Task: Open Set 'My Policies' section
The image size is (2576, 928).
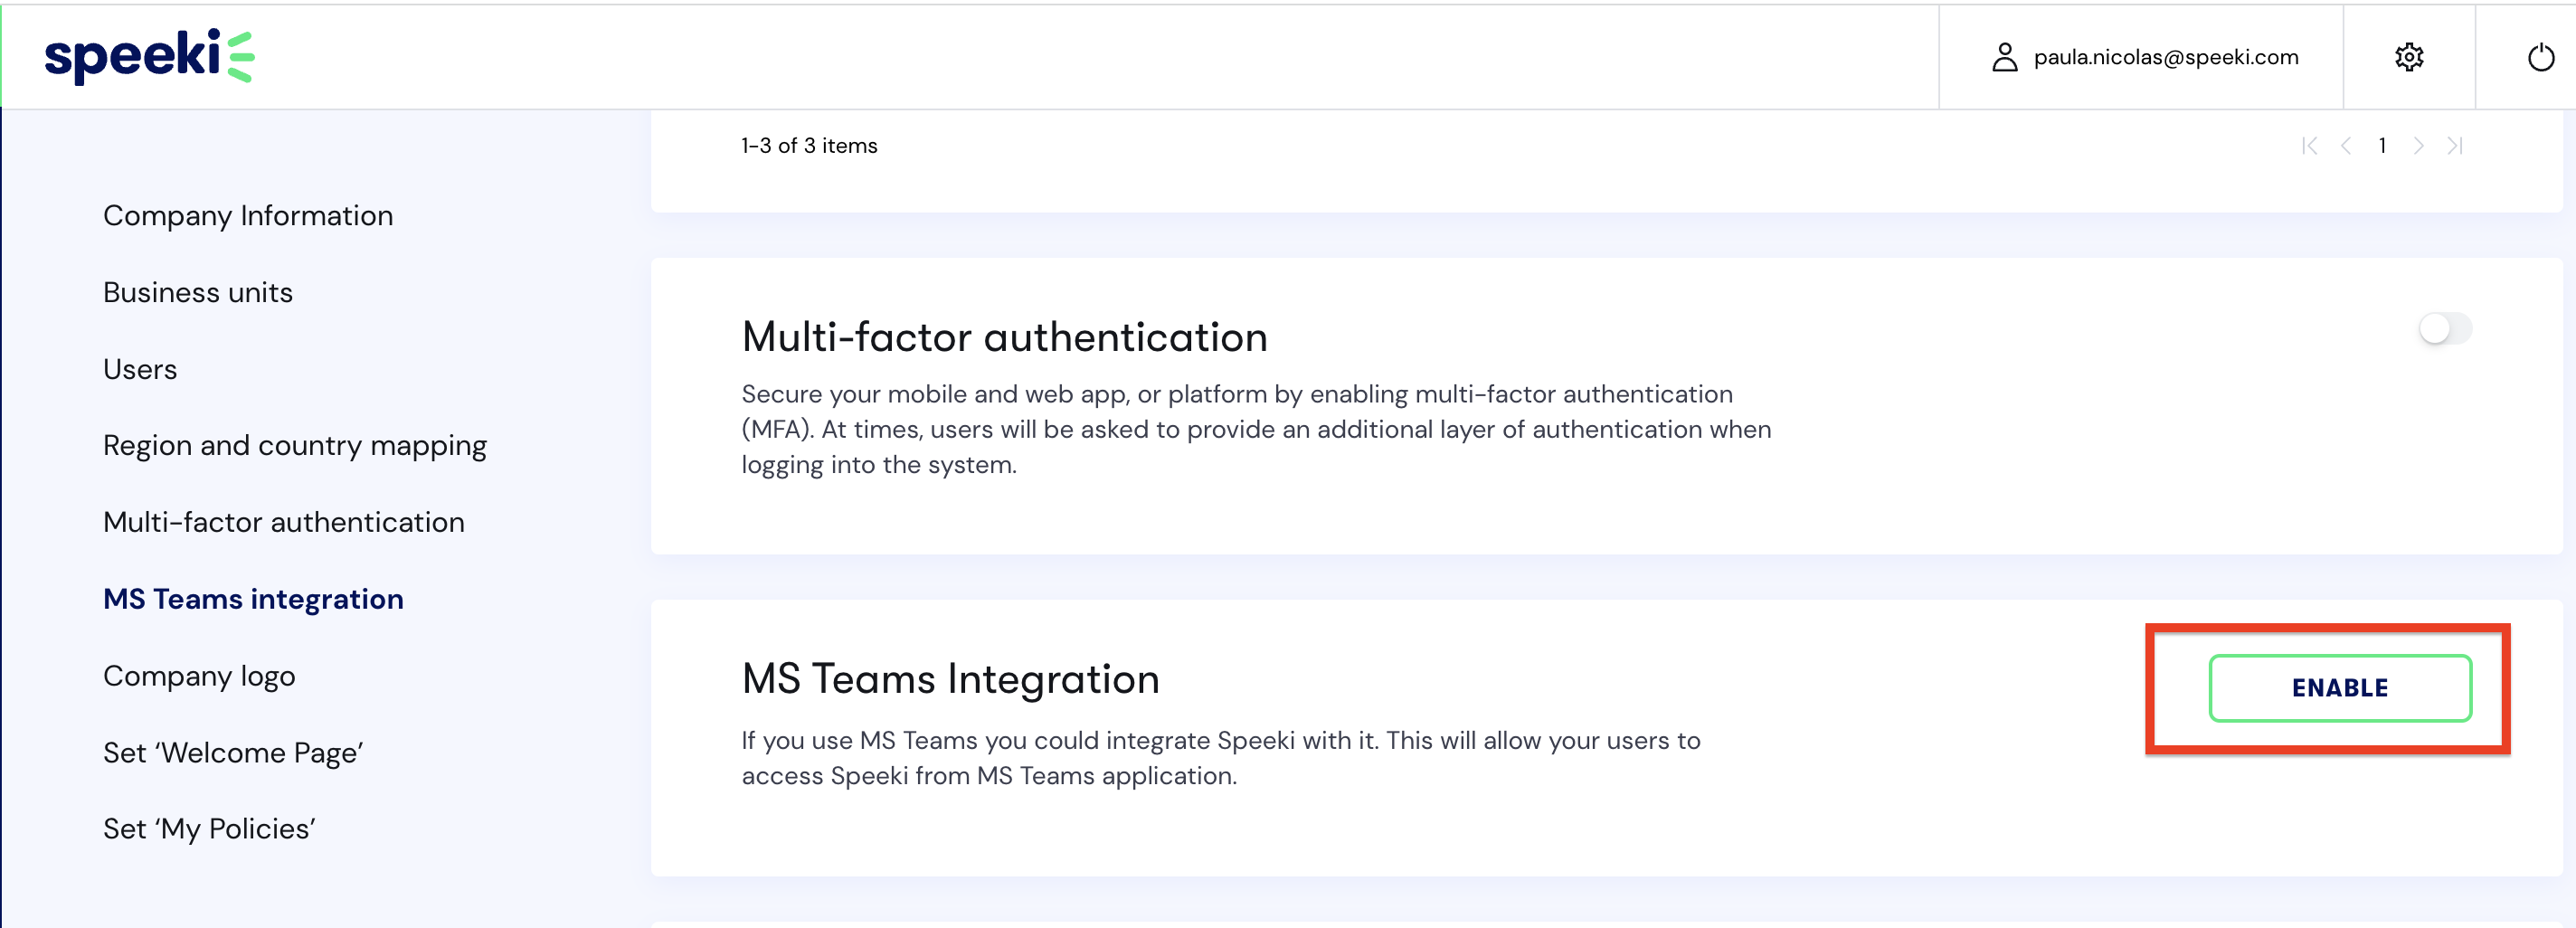Action: pyautogui.click(x=209, y=829)
